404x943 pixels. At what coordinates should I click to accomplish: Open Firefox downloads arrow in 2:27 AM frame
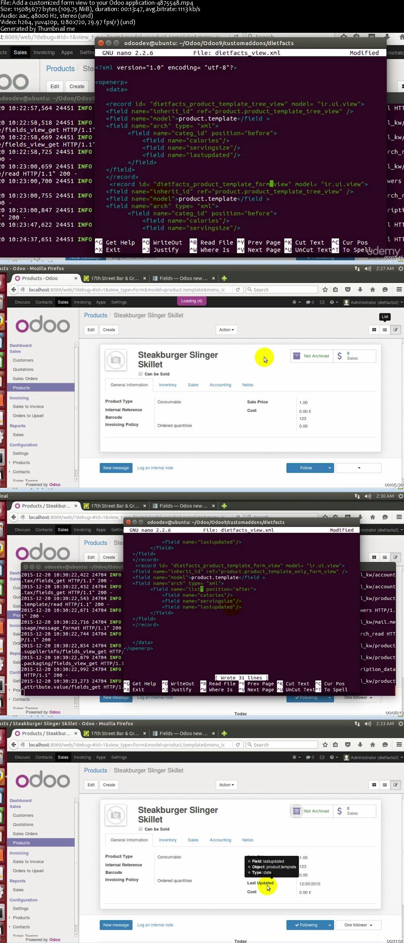(x=360, y=290)
